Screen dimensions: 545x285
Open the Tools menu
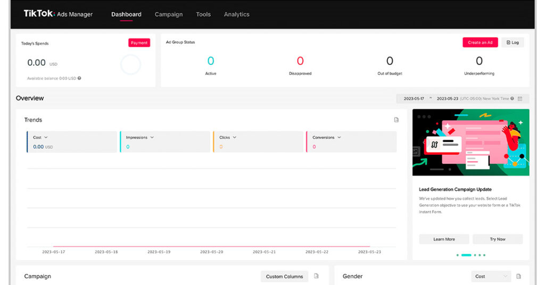tap(203, 14)
